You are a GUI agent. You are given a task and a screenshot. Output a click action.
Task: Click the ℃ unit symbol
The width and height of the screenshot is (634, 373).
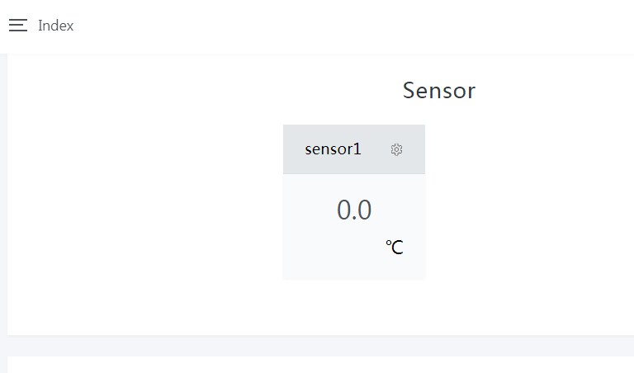pos(395,247)
